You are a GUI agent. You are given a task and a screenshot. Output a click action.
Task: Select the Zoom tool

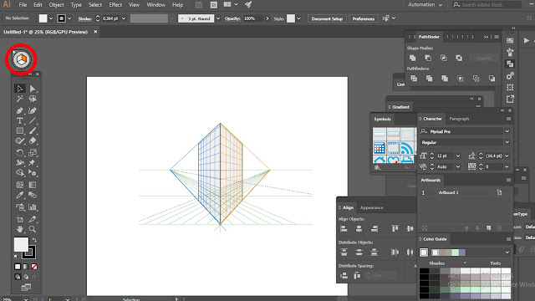[33, 229]
